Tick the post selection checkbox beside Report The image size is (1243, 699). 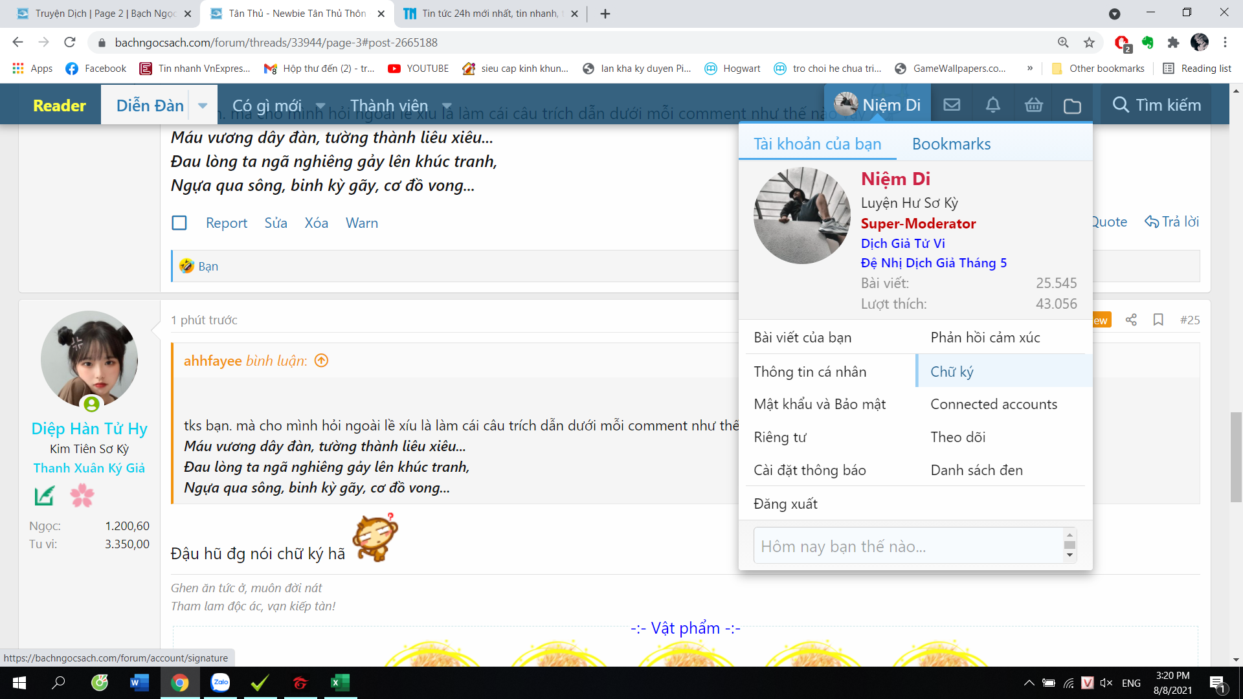[179, 223]
